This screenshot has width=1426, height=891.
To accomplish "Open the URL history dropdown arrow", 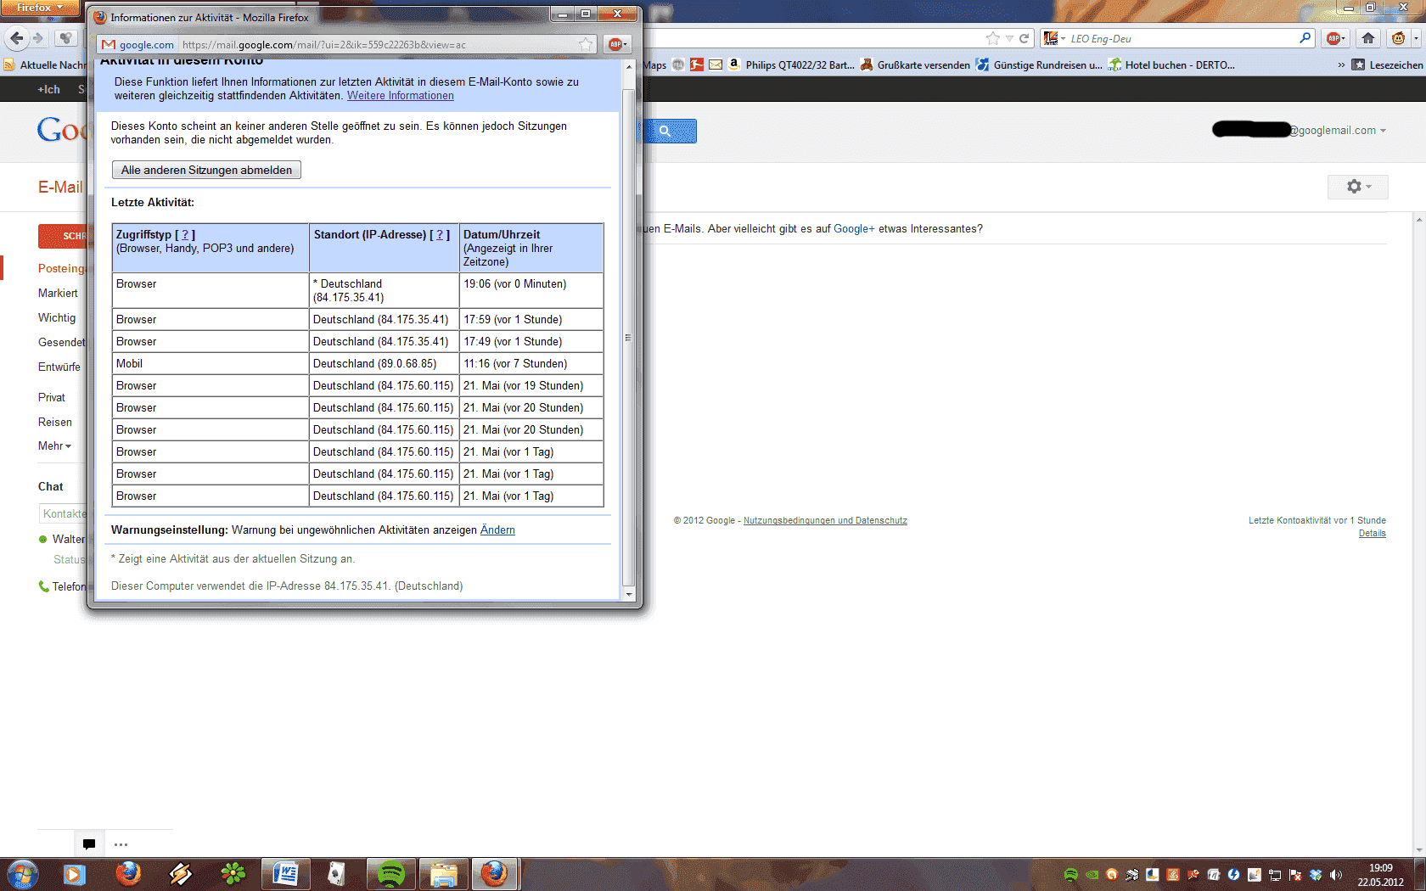I will click(x=1009, y=38).
